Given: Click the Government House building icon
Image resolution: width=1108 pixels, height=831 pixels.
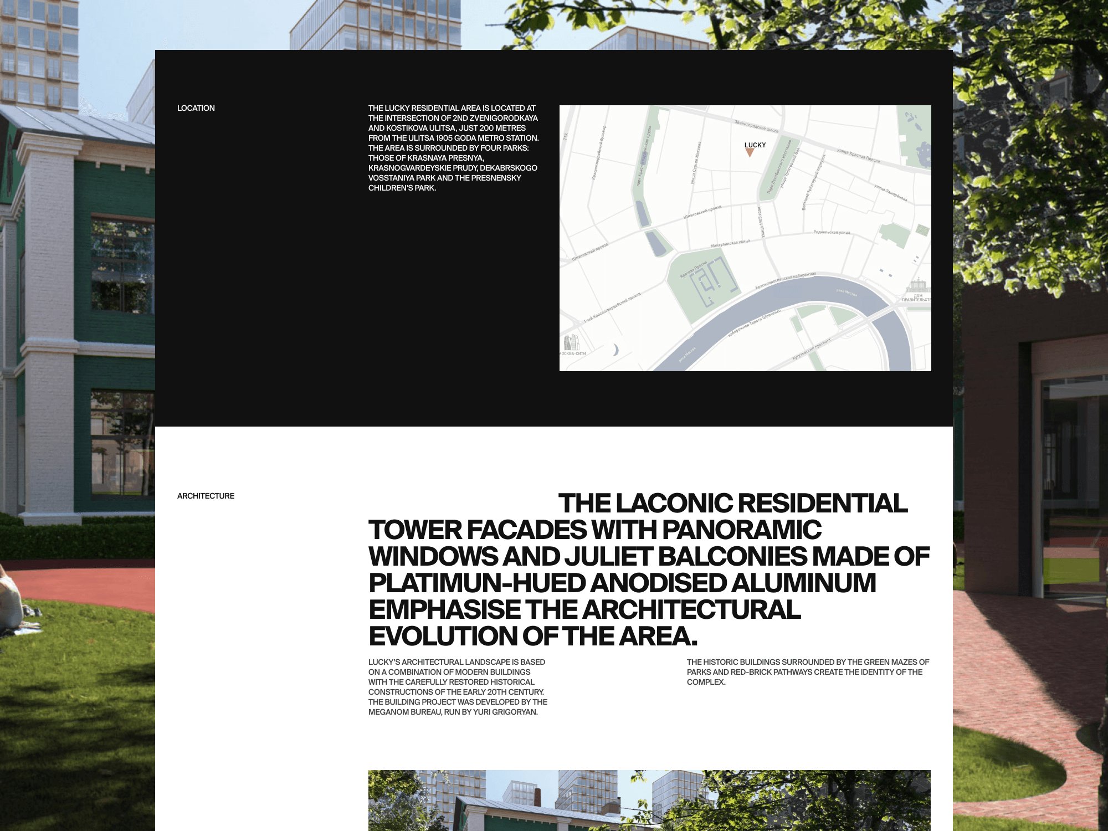Looking at the screenshot, I should 918,286.
